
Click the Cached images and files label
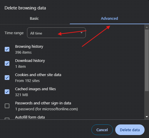(36, 89)
